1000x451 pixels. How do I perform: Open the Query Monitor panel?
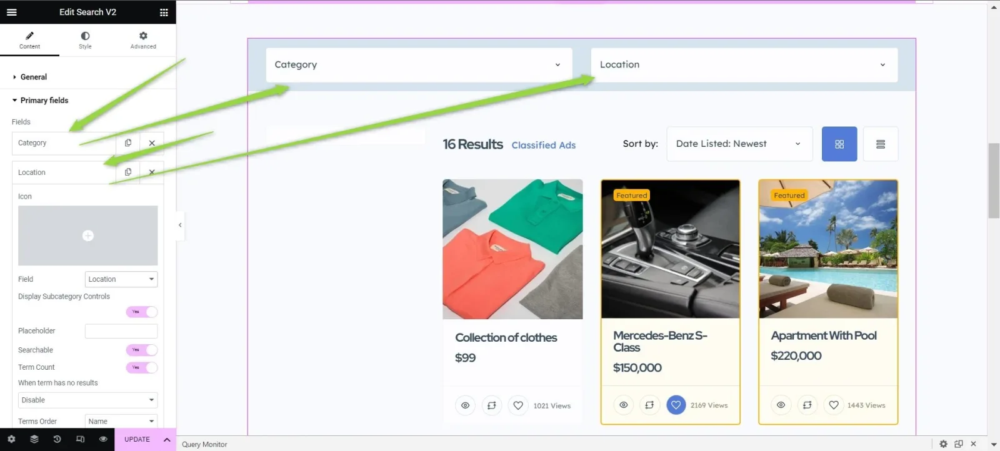(x=204, y=444)
